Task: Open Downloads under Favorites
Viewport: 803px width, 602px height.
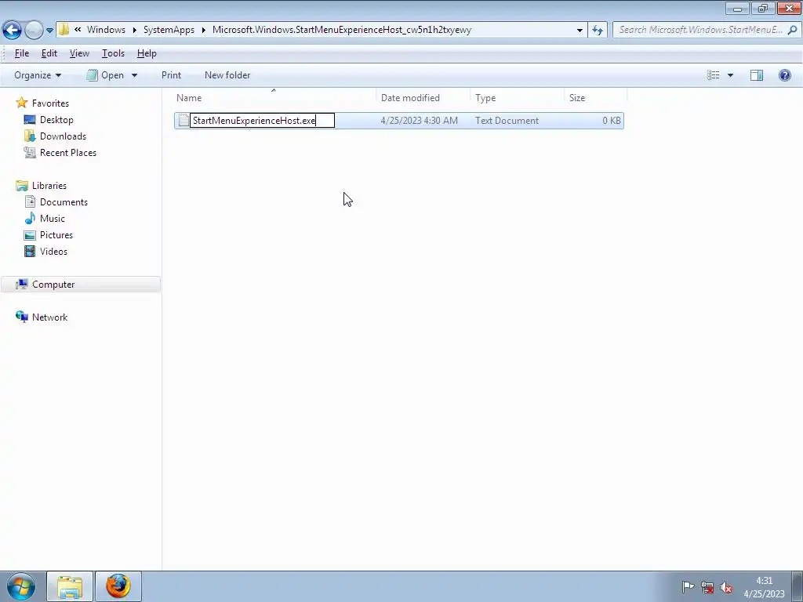Action: pyautogui.click(x=63, y=136)
